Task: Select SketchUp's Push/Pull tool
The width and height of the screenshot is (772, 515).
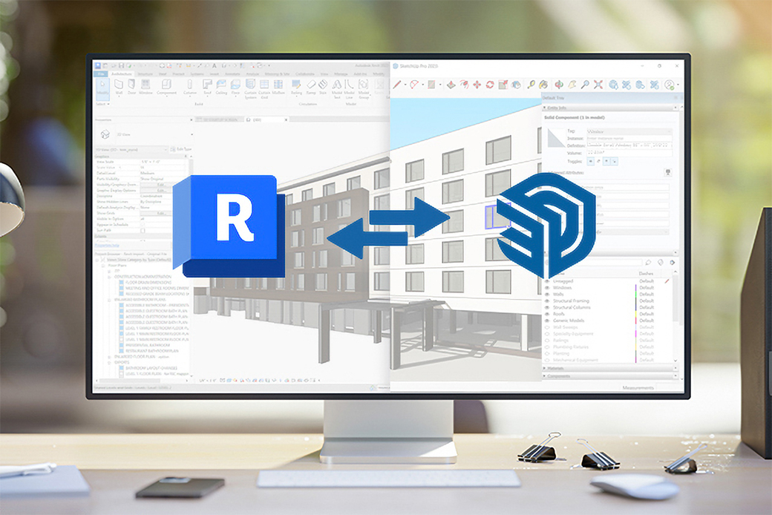Action: click(x=451, y=85)
